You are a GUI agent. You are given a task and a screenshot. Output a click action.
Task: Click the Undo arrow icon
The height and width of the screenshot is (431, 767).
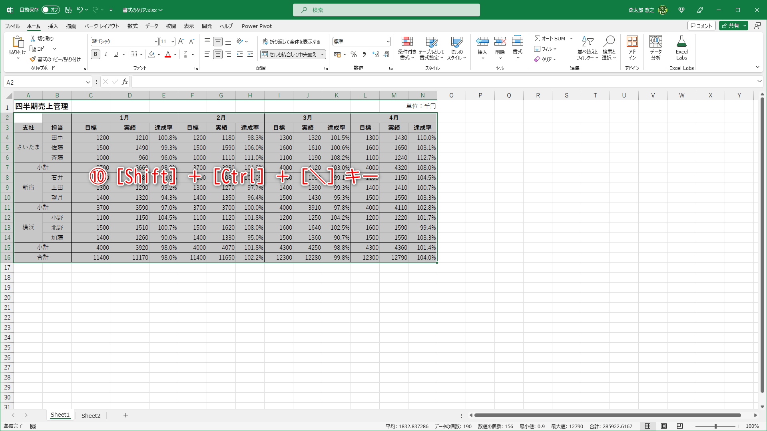pos(80,10)
